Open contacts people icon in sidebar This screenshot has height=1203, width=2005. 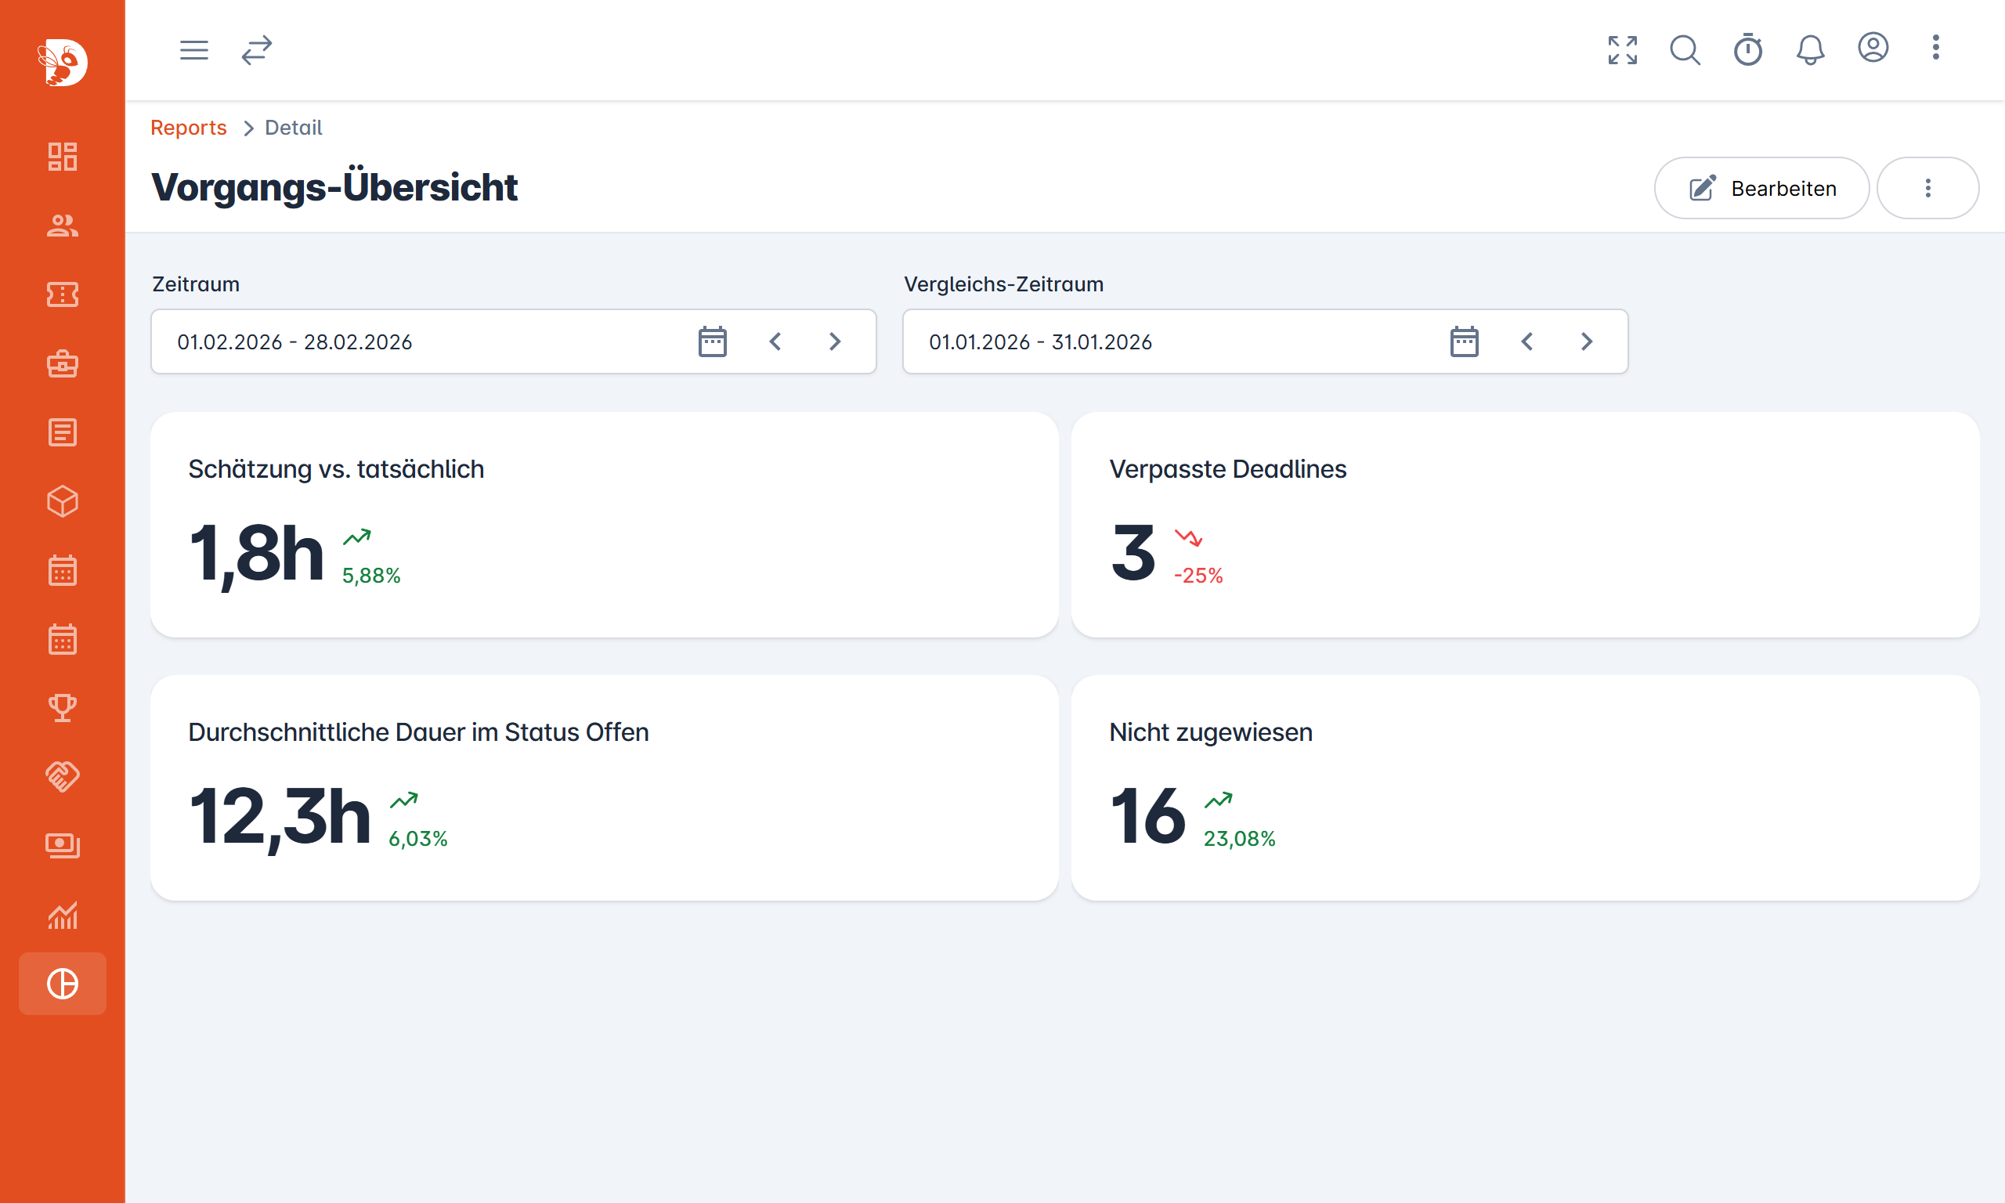pos(63,226)
